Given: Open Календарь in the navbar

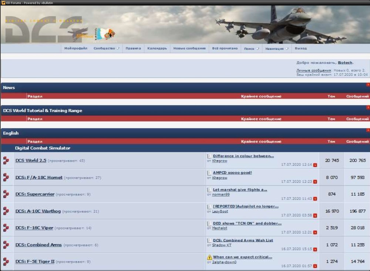Looking at the screenshot, I should click(x=157, y=48).
